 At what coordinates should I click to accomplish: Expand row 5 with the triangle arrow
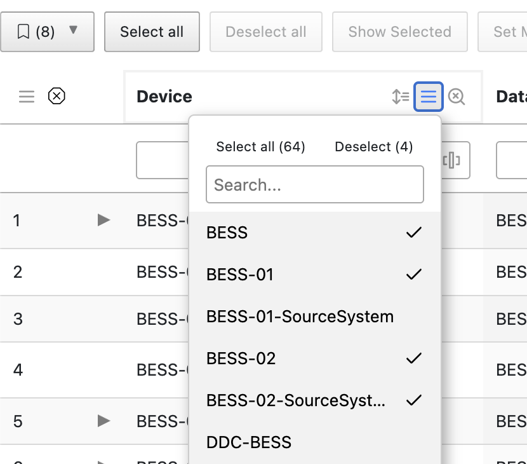click(x=103, y=420)
